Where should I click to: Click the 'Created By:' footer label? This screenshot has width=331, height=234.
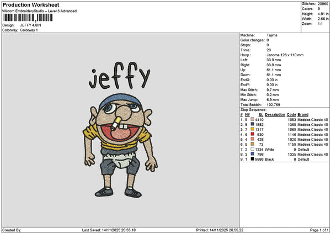click(12, 230)
